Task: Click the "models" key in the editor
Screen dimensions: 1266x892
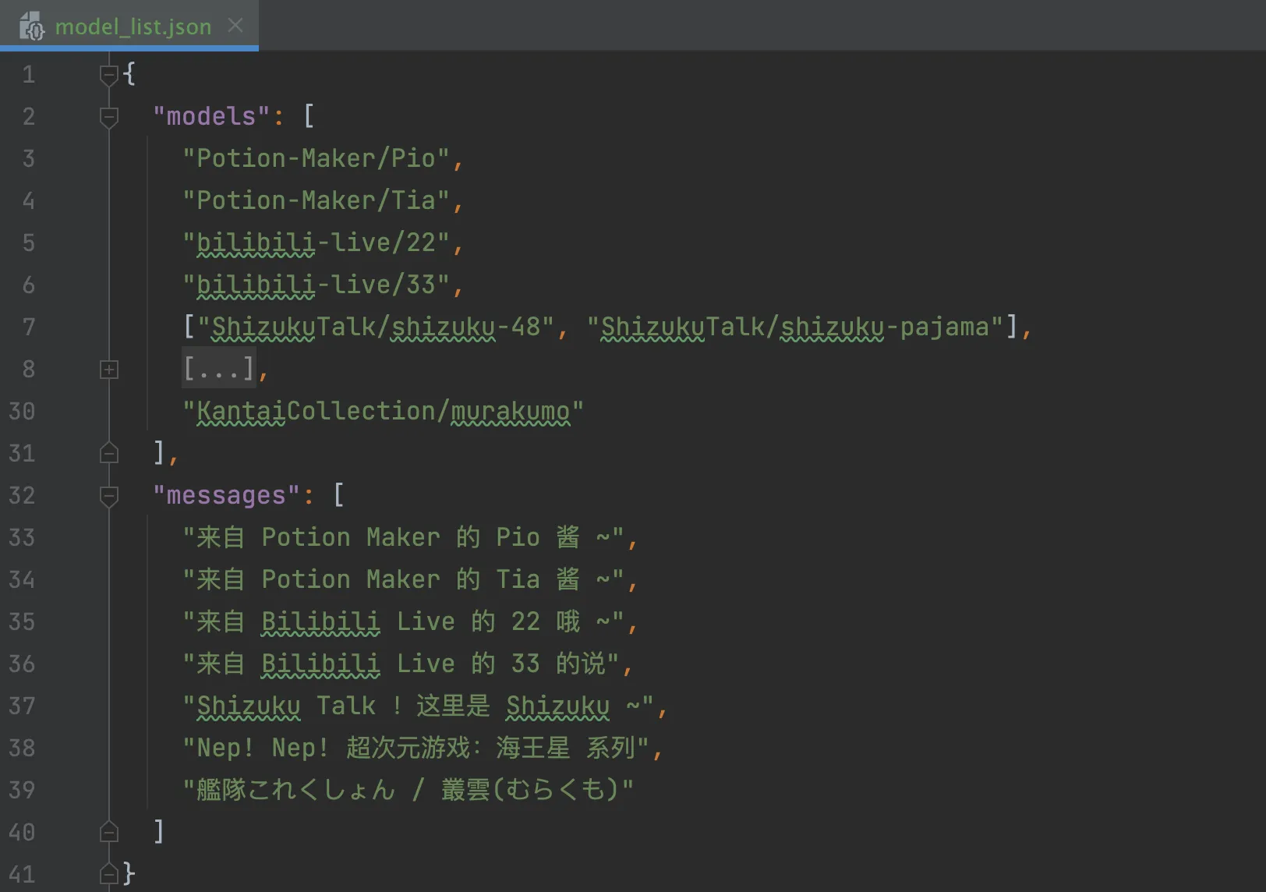Action: [210, 117]
